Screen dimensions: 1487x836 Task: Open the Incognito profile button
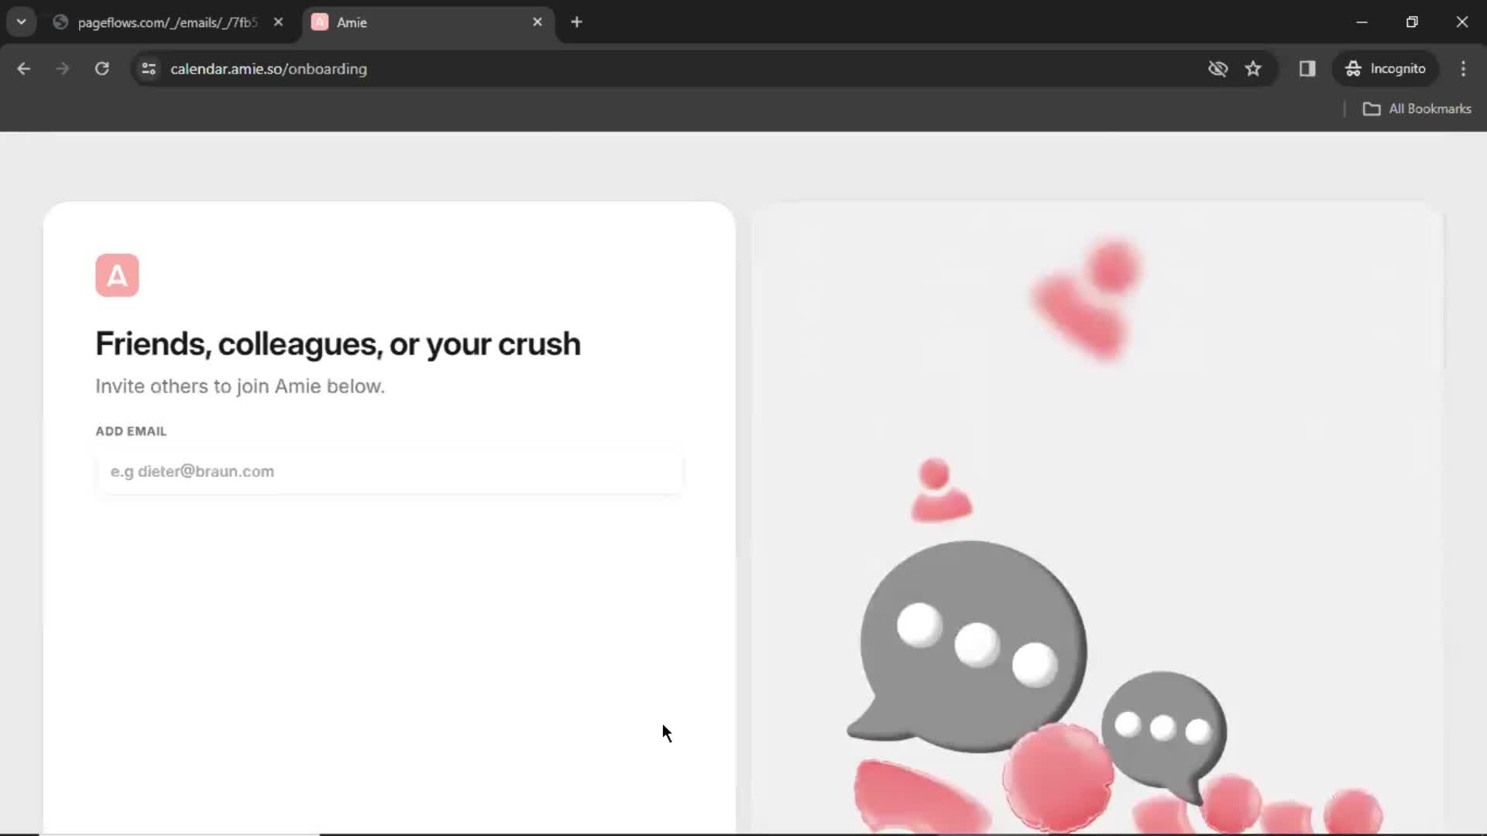coord(1386,68)
